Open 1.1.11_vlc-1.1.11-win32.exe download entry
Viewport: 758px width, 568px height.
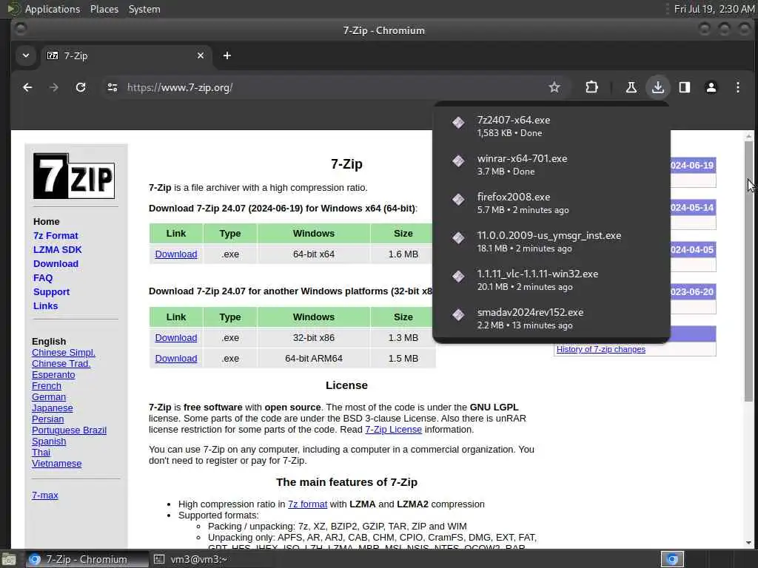coord(551,280)
